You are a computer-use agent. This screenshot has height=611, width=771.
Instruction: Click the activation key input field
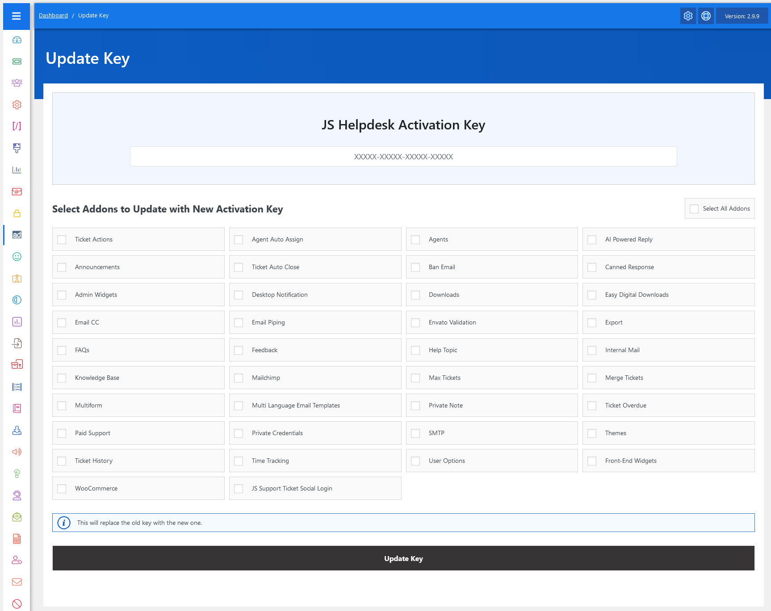(403, 157)
